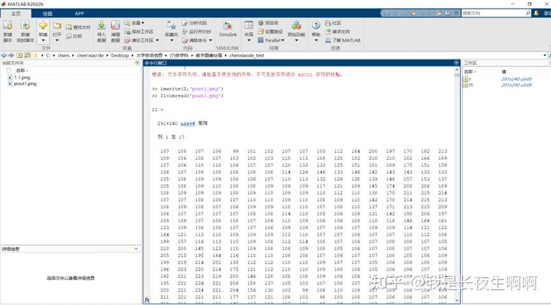Image resolution: width=551 pixels, height=305 pixels.
Task: Switch to the Plots (绘图) tab
Action: click(x=48, y=13)
